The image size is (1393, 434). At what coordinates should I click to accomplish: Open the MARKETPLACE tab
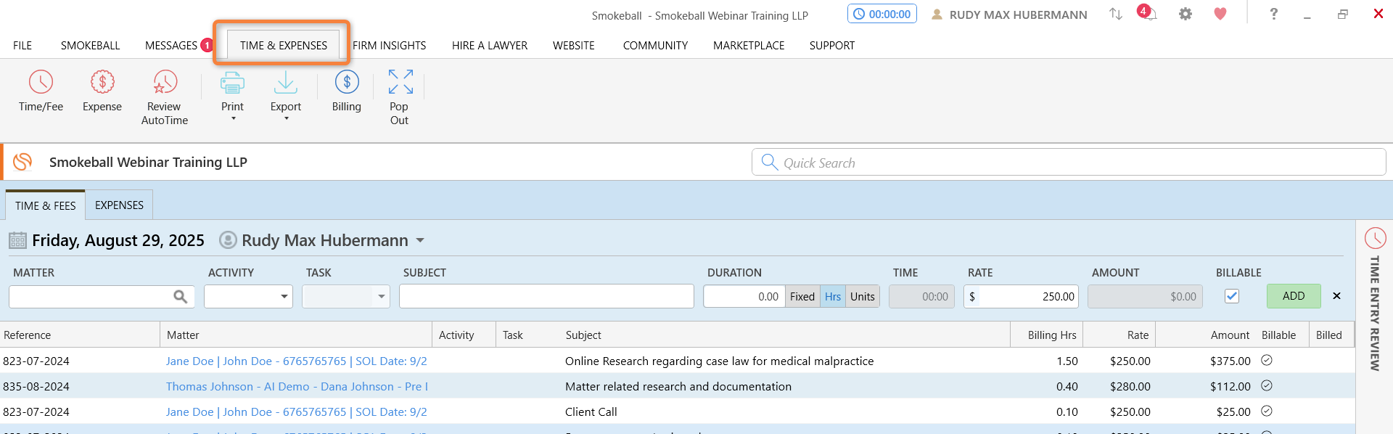click(x=749, y=45)
